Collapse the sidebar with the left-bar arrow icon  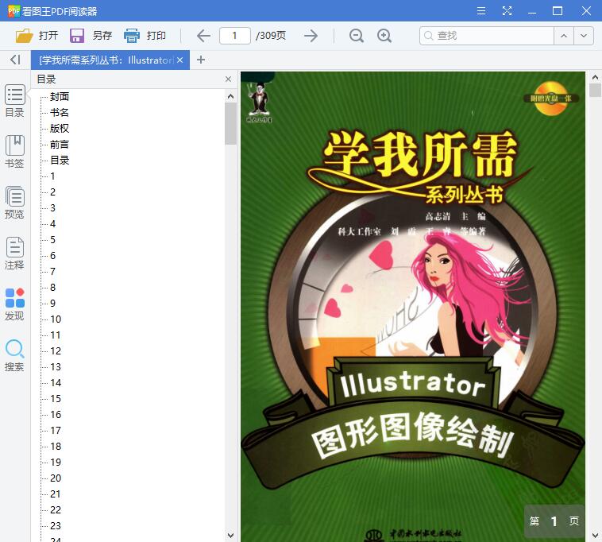pos(15,60)
